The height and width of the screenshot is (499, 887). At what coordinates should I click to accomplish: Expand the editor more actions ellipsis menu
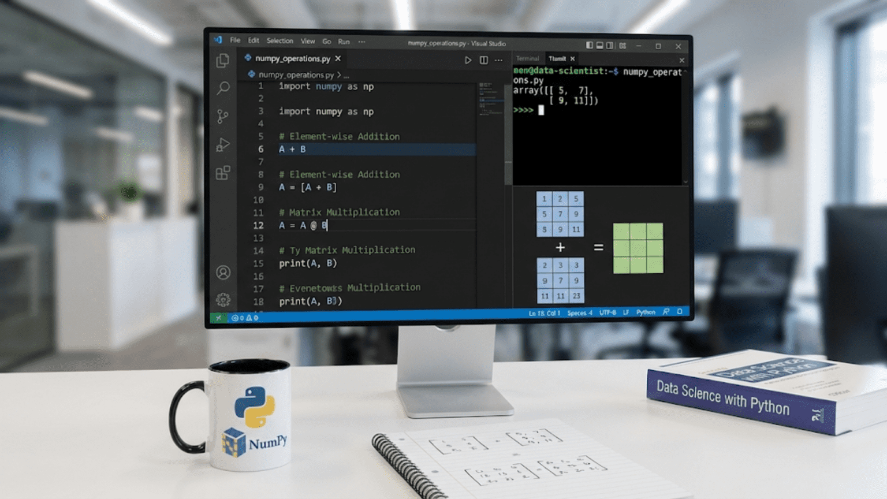[499, 59]
